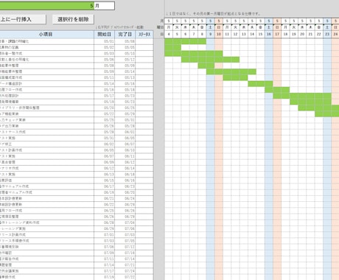339x280 pixels.
Task: Select the 開始日 cell showing 05/14
Action: click(x=104, y=83)
